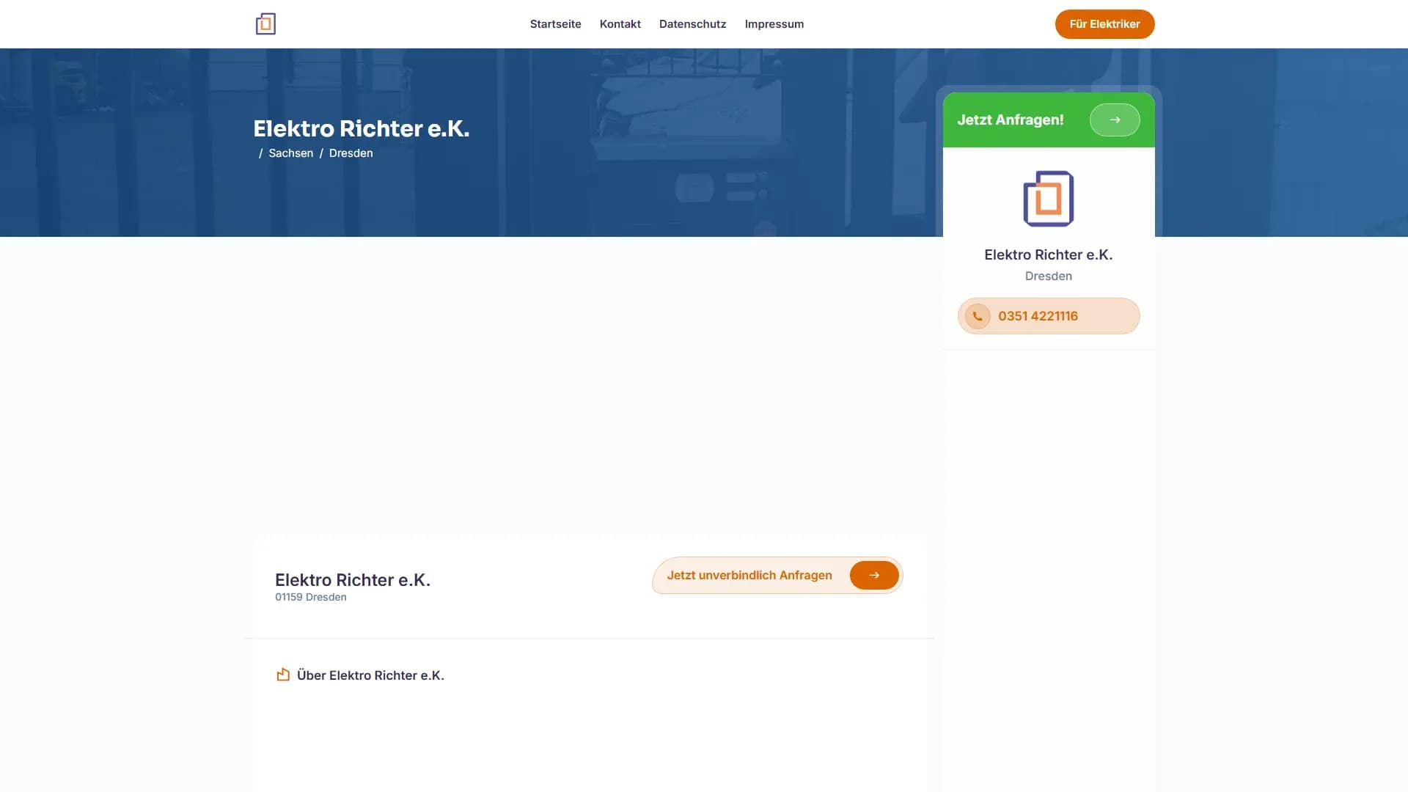Click the Elektro Richter e.K. hero title
Viewport: 1408px width, 792px height.
point(361,129)
